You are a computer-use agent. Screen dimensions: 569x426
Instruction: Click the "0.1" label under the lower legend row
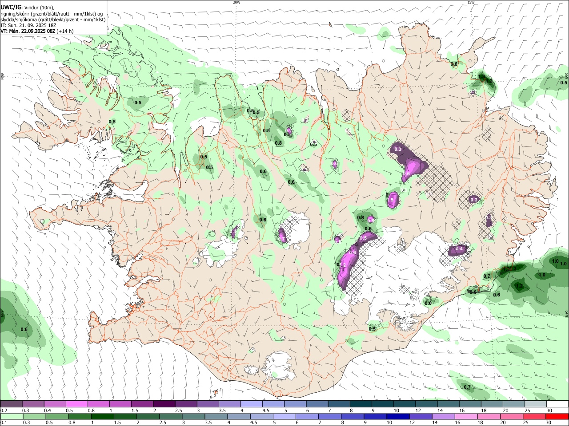(x=4, y=423)
